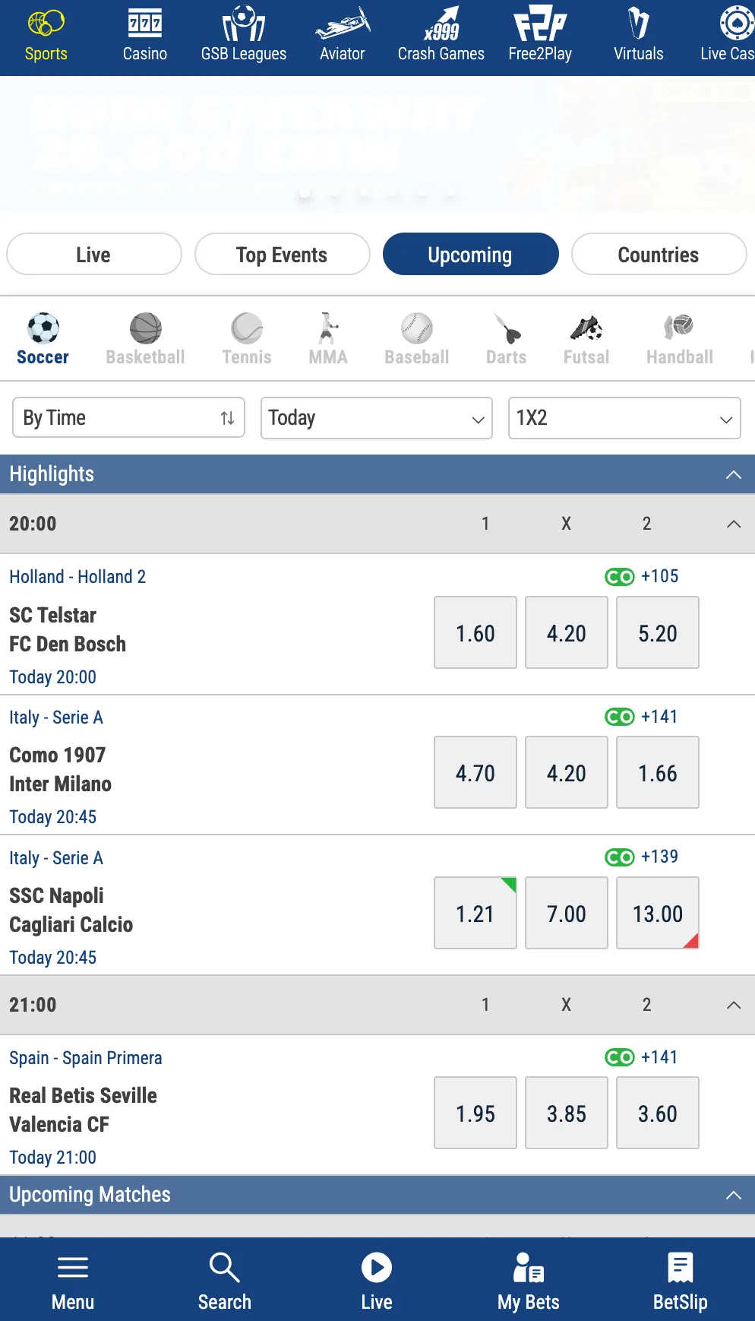Open Crash Games
The image size is (755, 1321).
coord(441,34)
